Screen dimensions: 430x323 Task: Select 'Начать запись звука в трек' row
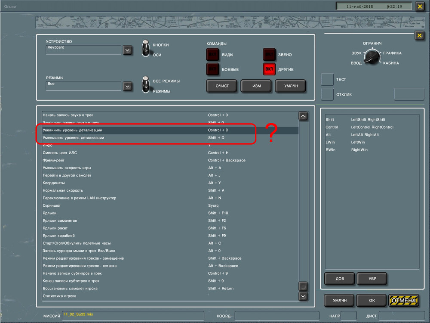pos(170,115)
